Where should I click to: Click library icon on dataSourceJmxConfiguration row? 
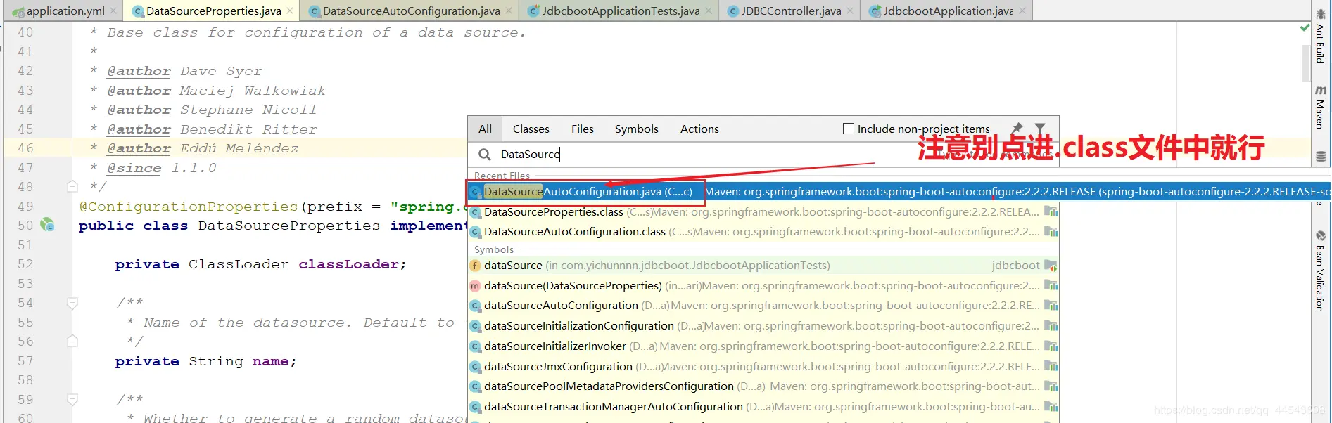1051,366
